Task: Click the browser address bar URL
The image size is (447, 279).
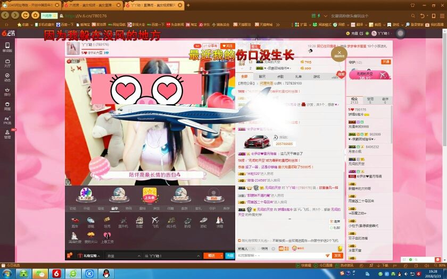Action: tap(86, 15)
